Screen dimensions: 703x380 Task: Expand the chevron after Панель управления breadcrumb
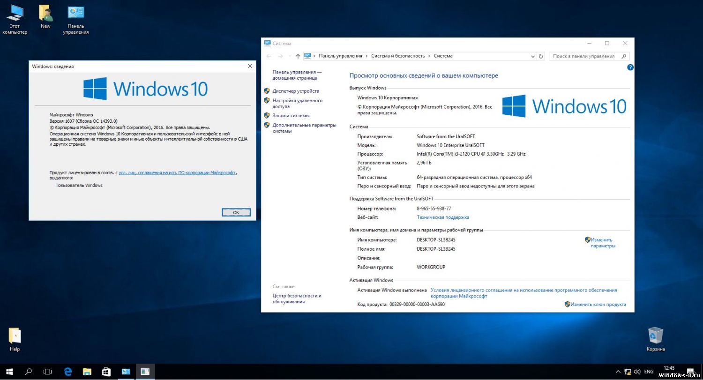pos(366,56)
